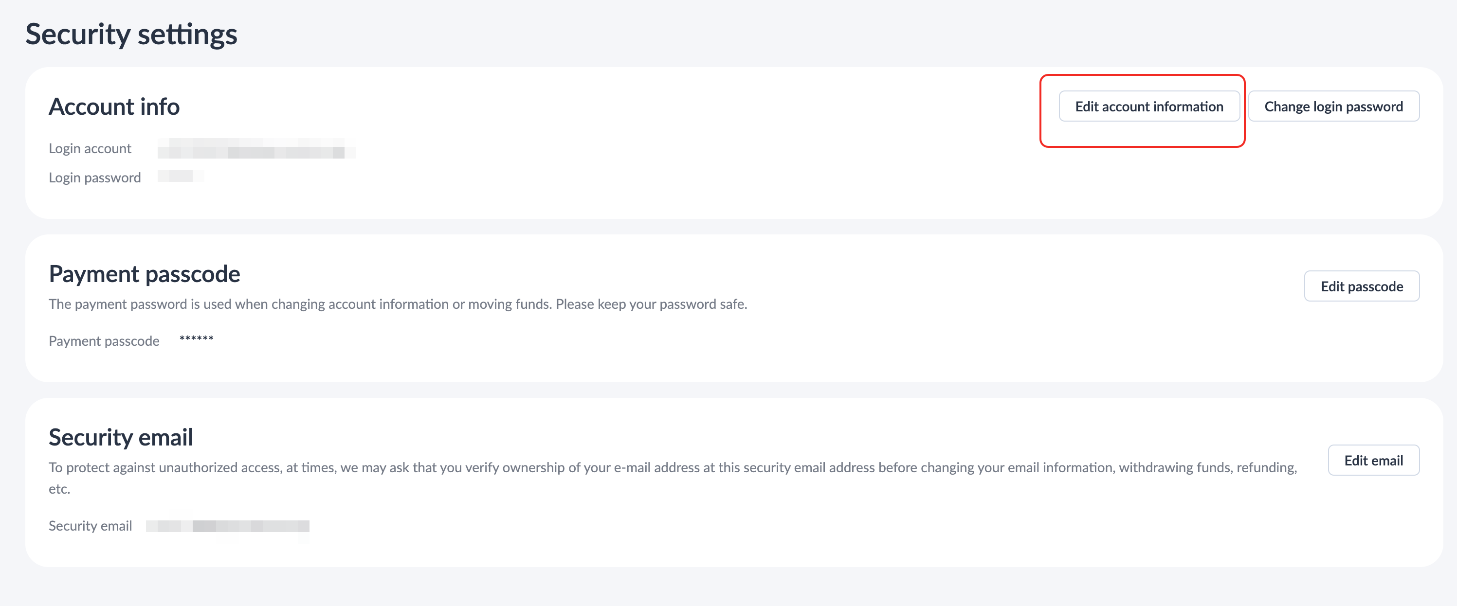Click the Login account field label
The height and width of the screenshot is (606, 1457).
pos(90,148)
